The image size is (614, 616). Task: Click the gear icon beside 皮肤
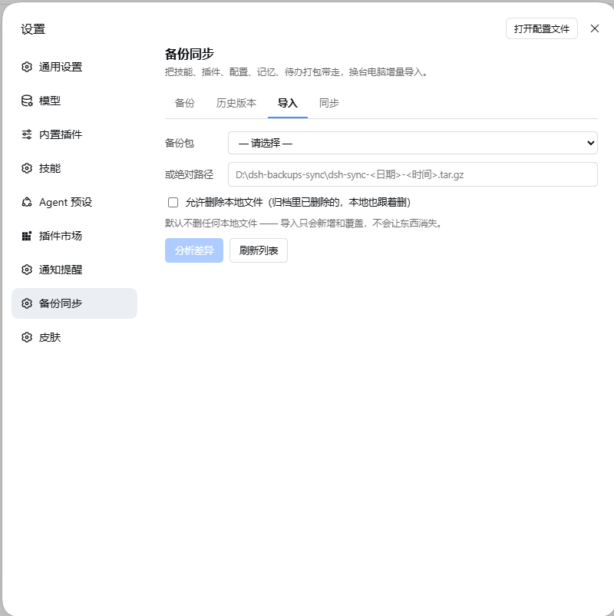[x=27, y=337]
